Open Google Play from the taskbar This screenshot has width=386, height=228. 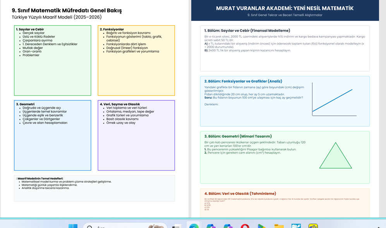[262, 226]
